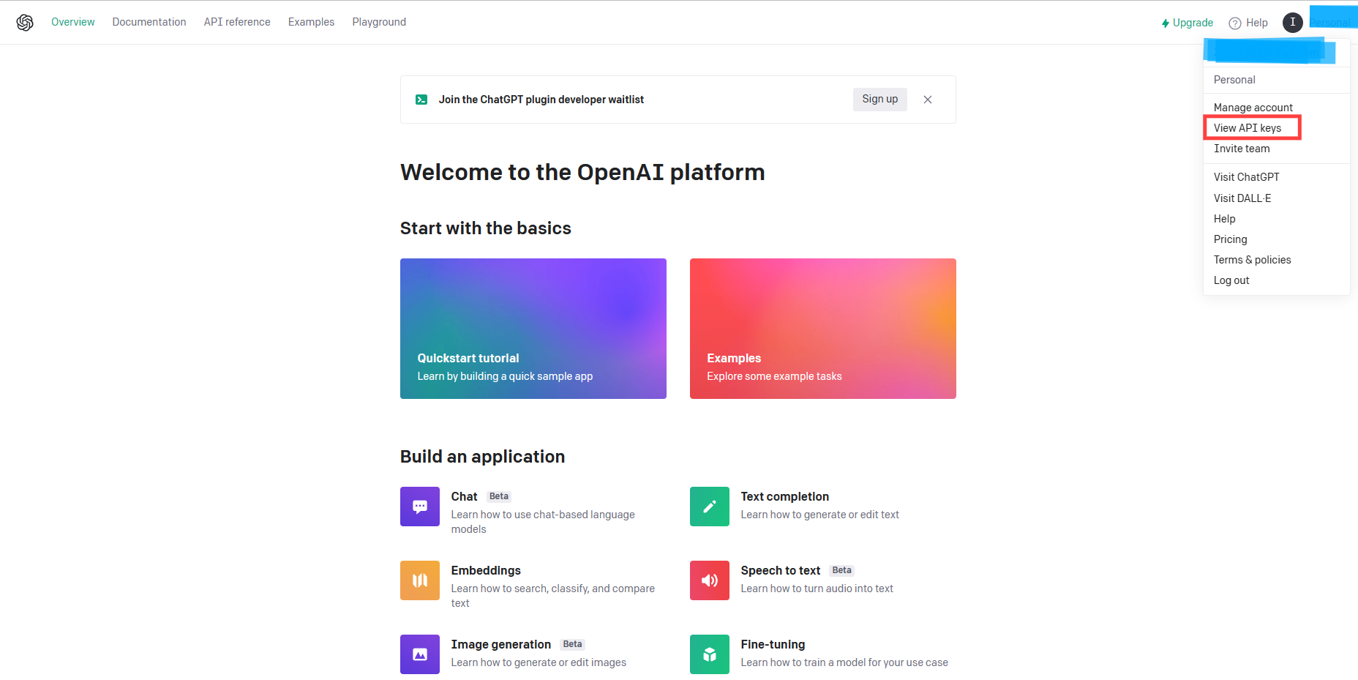The image size is (1358, 680).
Task: Choose Help in the account menu
Action: [x=1225, y=219]
